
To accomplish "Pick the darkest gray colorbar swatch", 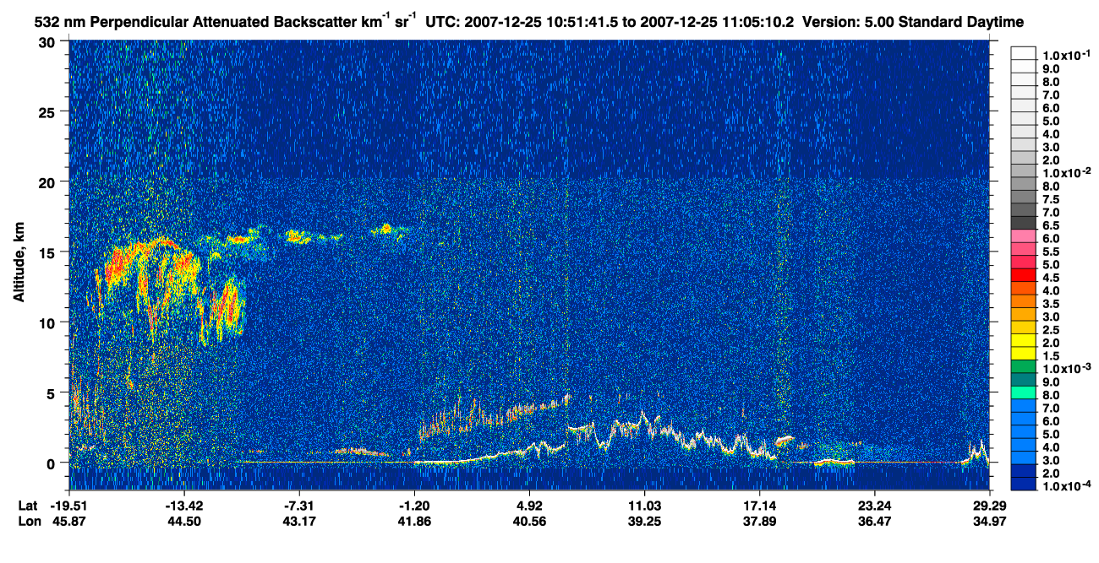I will (x=1024, y=223).
